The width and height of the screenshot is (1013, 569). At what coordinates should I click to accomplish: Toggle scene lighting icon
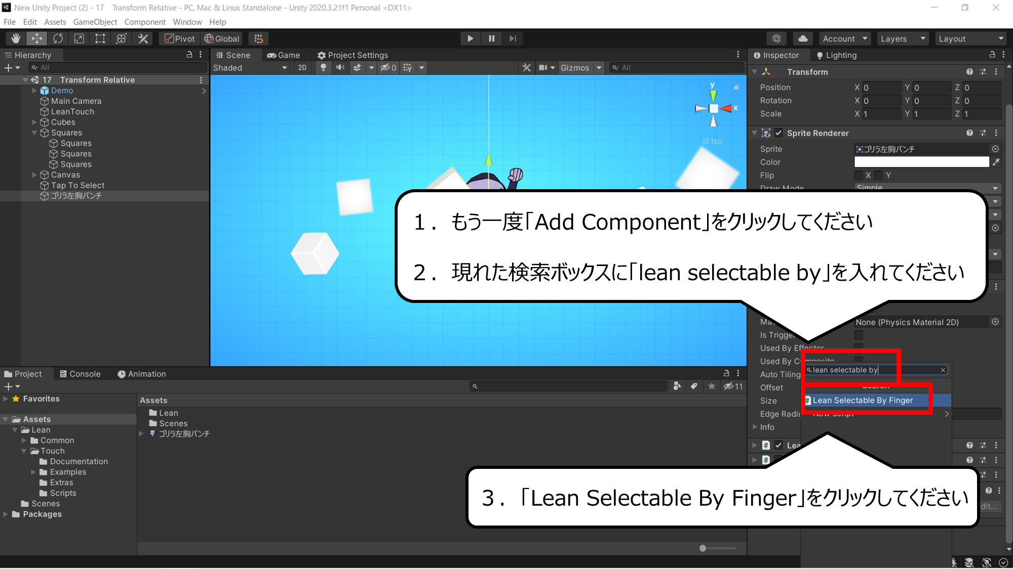tap(323, 67)
